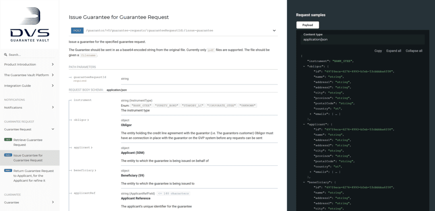Open Retrieve Guarantee Request endpoint

tap(28, 142)
